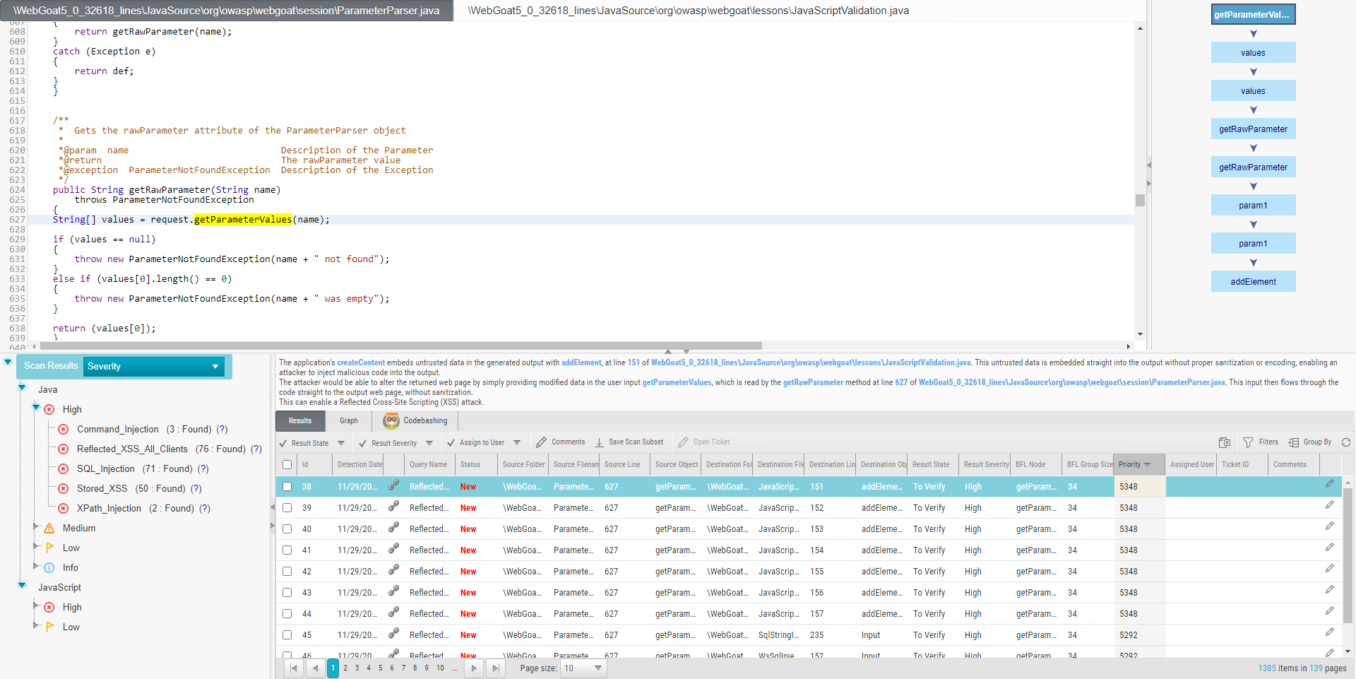Tick the checkbox for result 41

(x=287, y=550)
